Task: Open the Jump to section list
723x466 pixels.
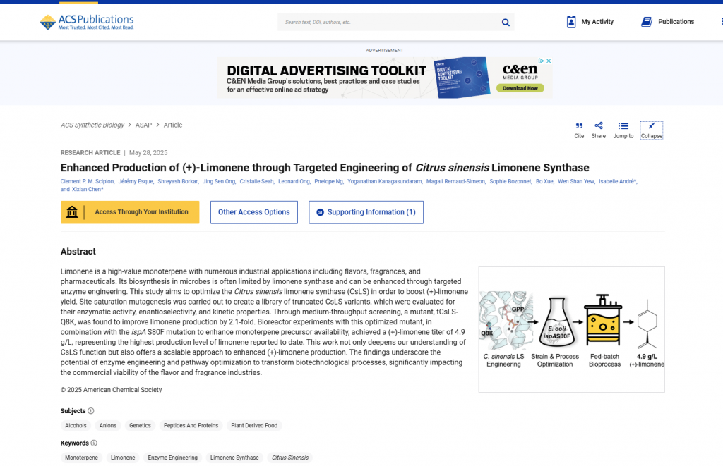Action: coord(623,126)
